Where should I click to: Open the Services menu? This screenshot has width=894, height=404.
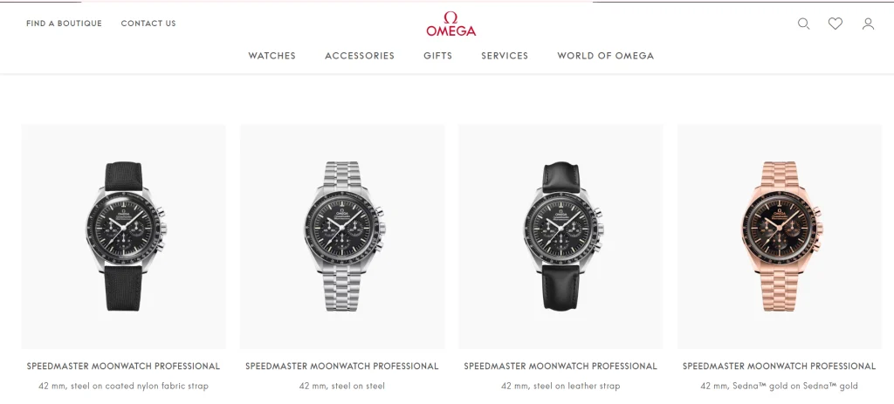click(x=505, y=55)
